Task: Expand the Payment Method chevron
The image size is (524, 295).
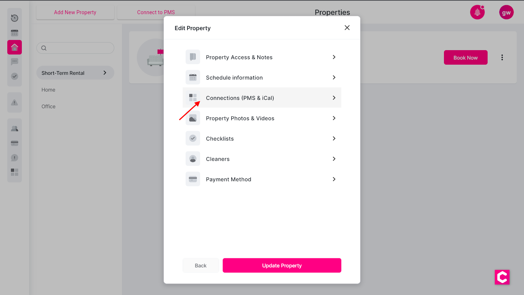Action: pyautogui.click(x=334, y=179)
